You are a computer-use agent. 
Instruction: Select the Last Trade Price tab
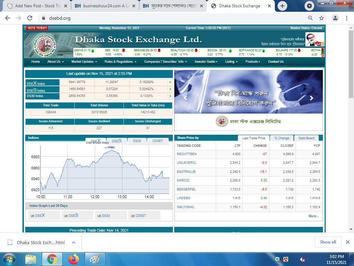click(254, 138)
